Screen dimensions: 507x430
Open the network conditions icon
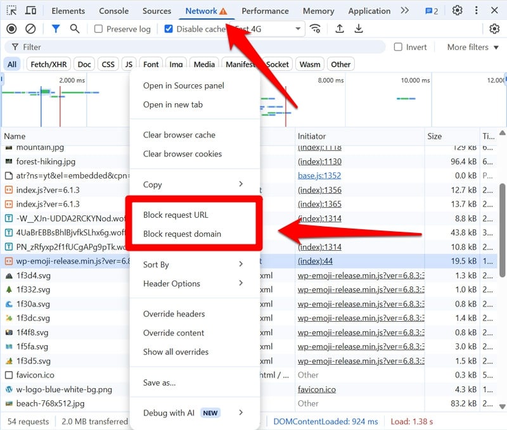click(x=316, y=28)
